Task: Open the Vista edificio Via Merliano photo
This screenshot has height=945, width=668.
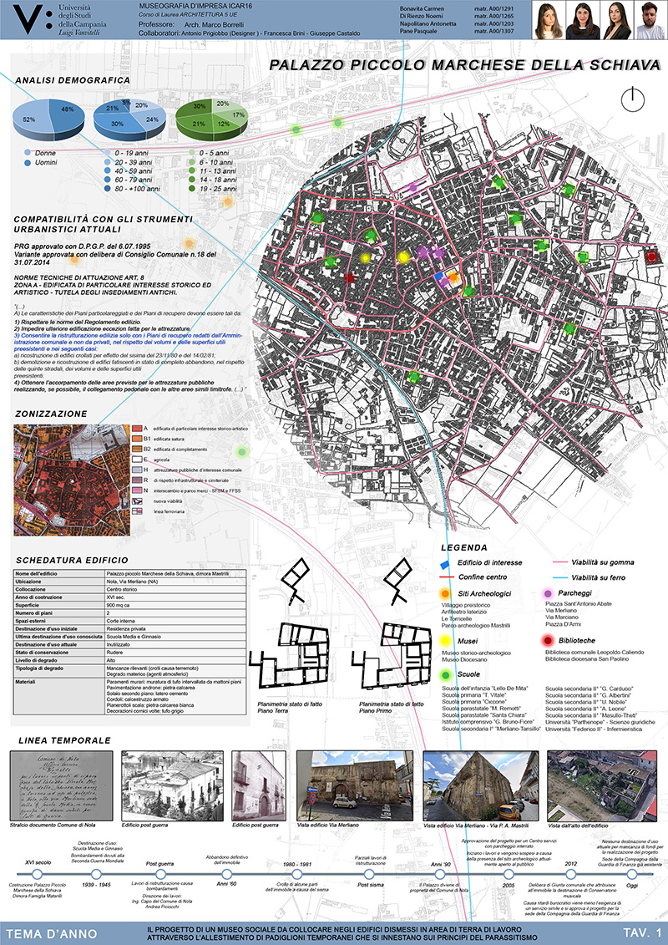Action: [x=356, y=785]
